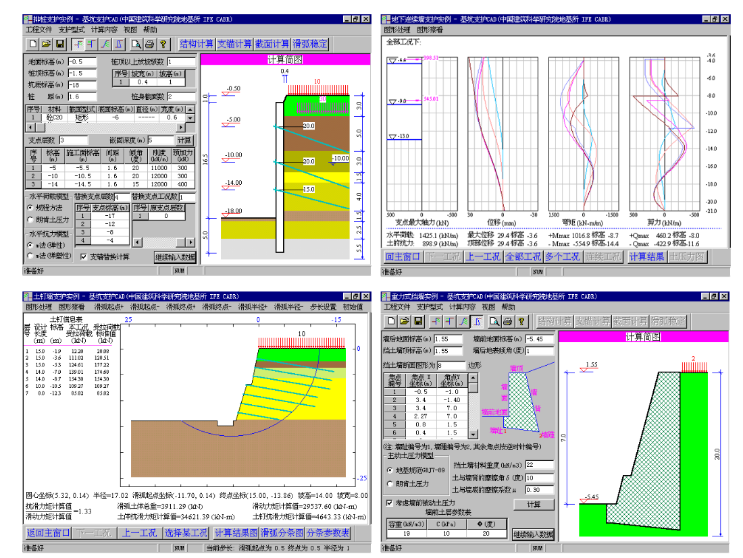Click title bar app icon of 土钉墙支护实例 window

(x=28, y=296)
